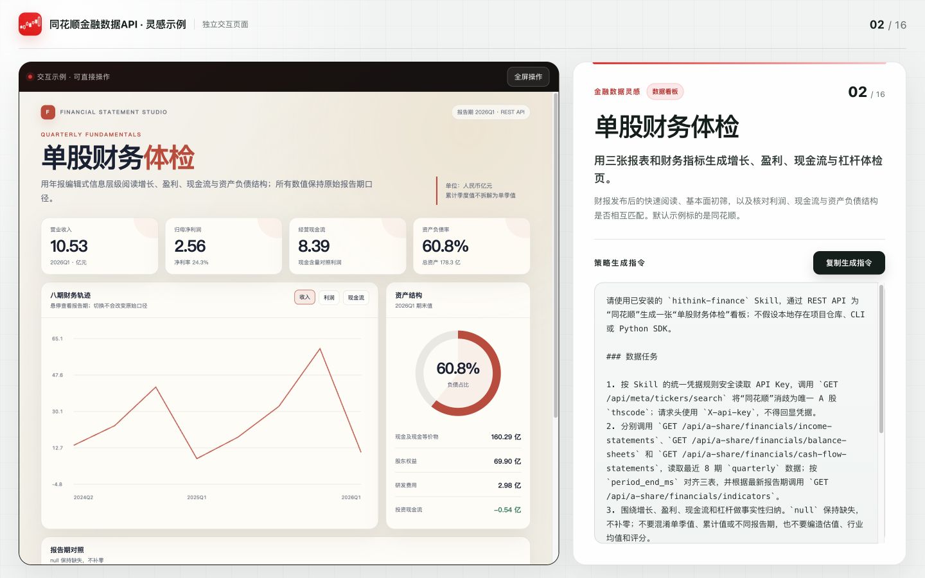This screenshot has height=578, width=925.
Task: Click the 单股财务体检 title in right panel
Action: point(667,127)
